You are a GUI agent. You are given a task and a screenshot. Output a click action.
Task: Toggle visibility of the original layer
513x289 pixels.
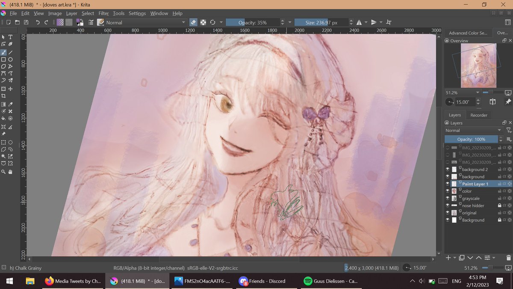[448, 213]
